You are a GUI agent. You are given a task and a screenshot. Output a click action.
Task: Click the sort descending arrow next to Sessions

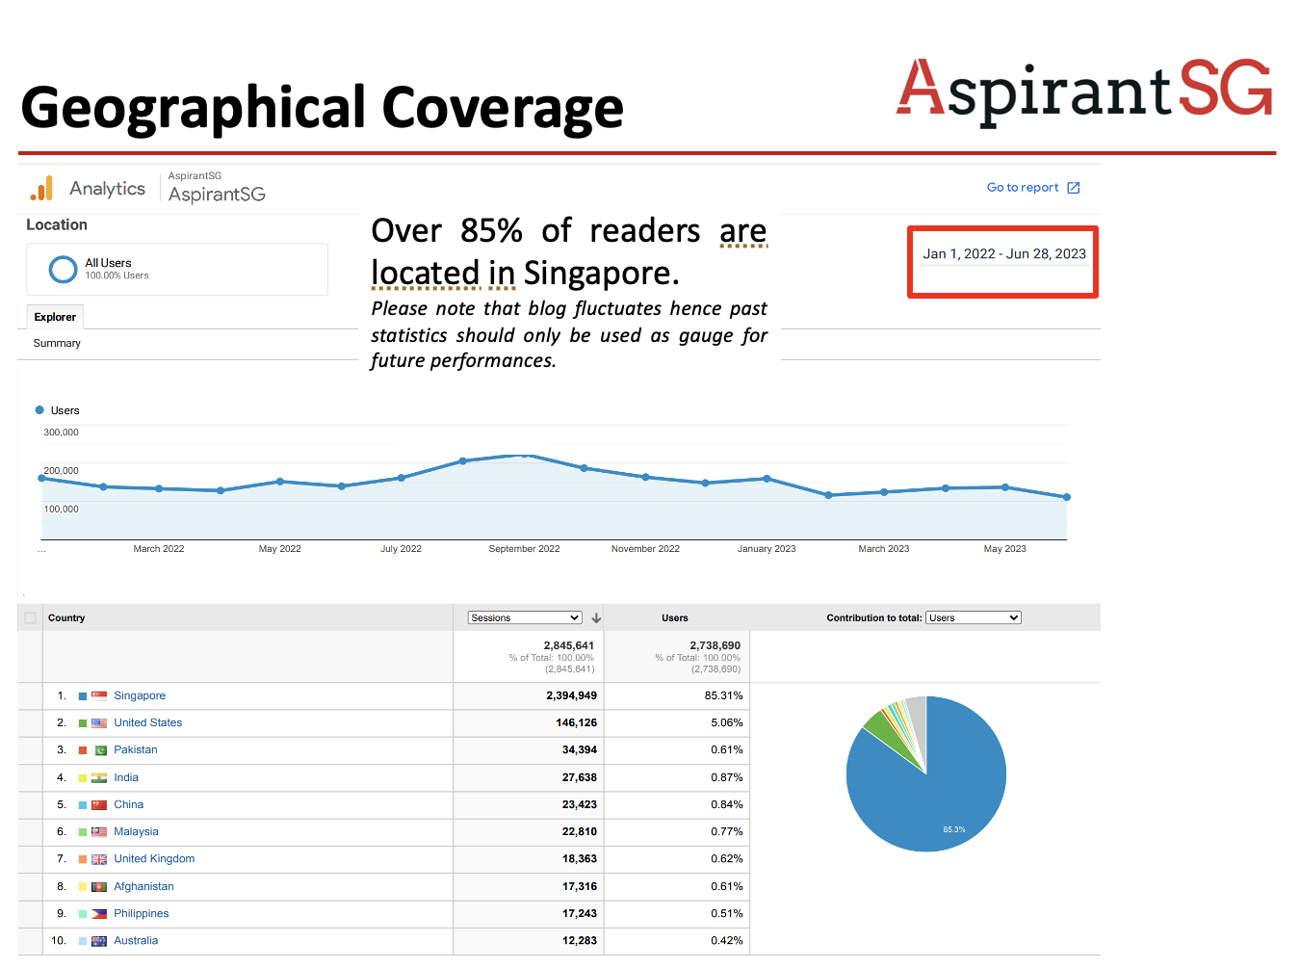point(596,618)
